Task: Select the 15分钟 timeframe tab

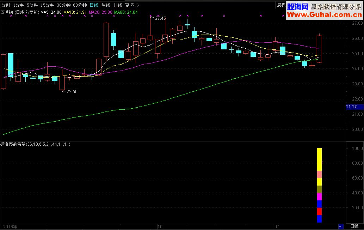Action: tap(47, 5)
